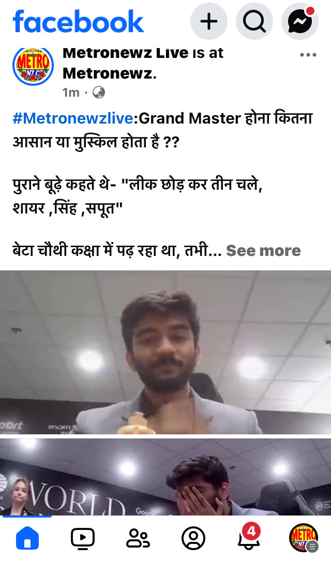
Task: Open the Metronewz. location link
Action: point(110,73)
